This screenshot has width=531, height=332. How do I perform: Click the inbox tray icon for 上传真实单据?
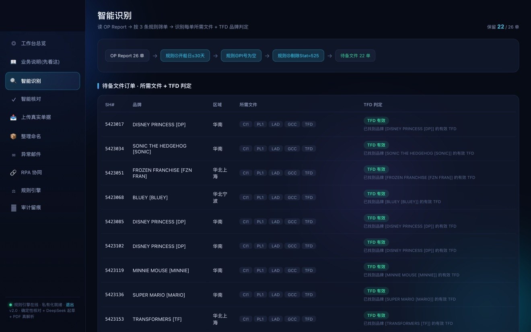coord(14,117)
